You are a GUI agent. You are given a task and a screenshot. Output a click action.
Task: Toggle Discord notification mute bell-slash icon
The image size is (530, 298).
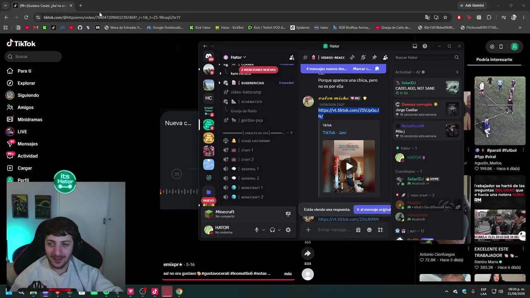coord(363,58)
